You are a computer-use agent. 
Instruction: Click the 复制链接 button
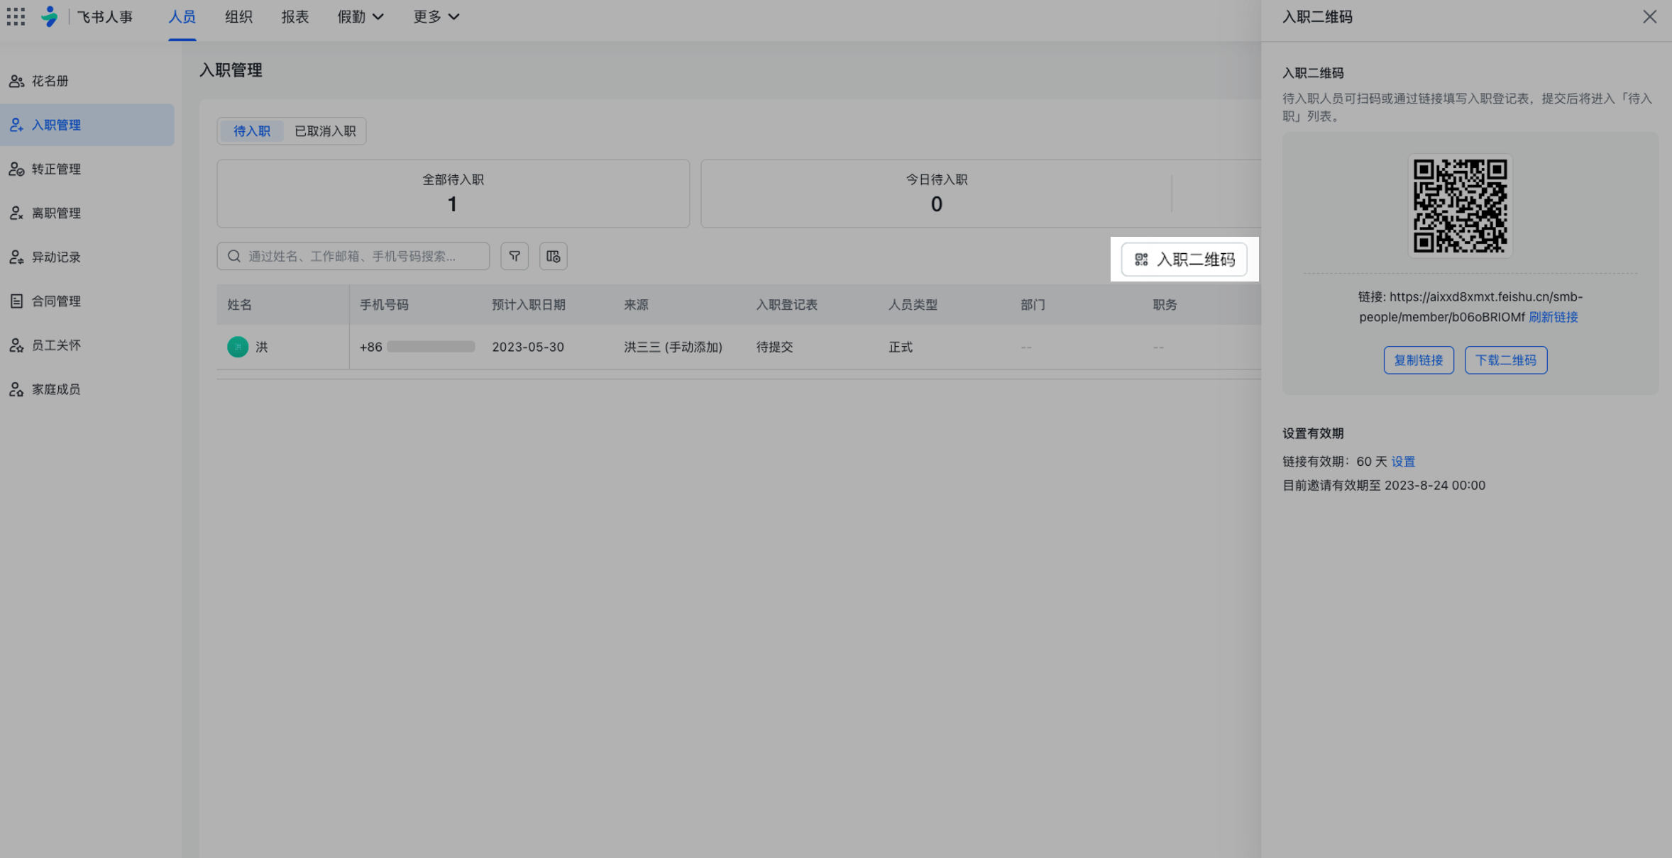(1418, 360)
